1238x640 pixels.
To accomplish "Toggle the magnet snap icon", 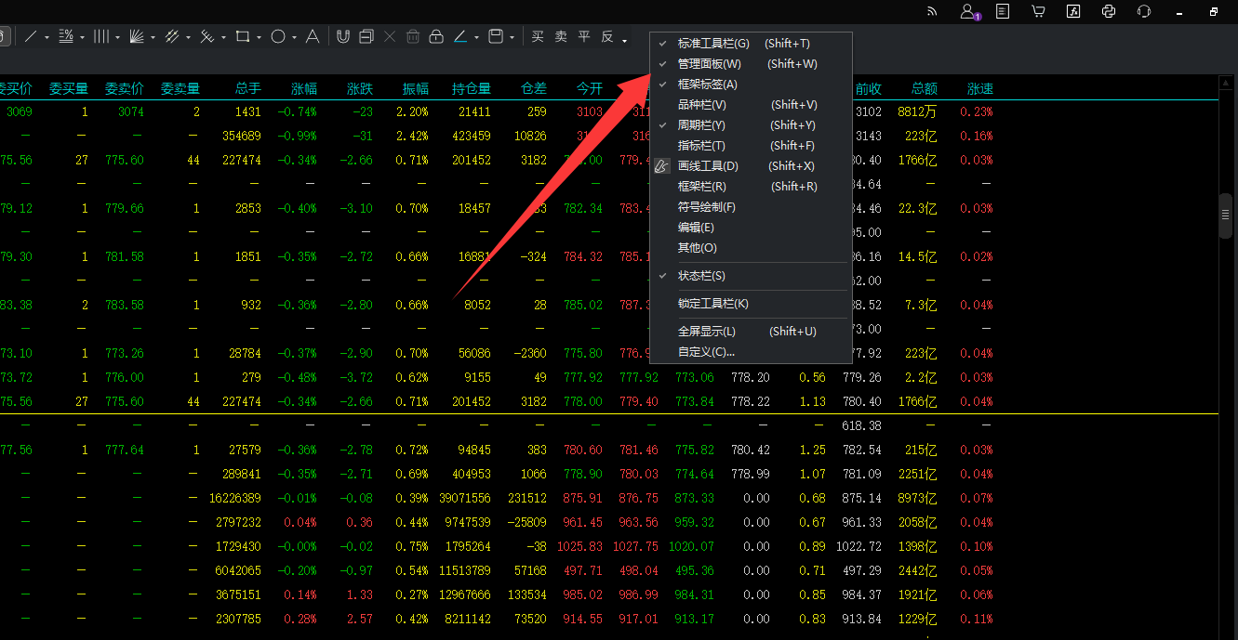I will click(x=342, y=36).
